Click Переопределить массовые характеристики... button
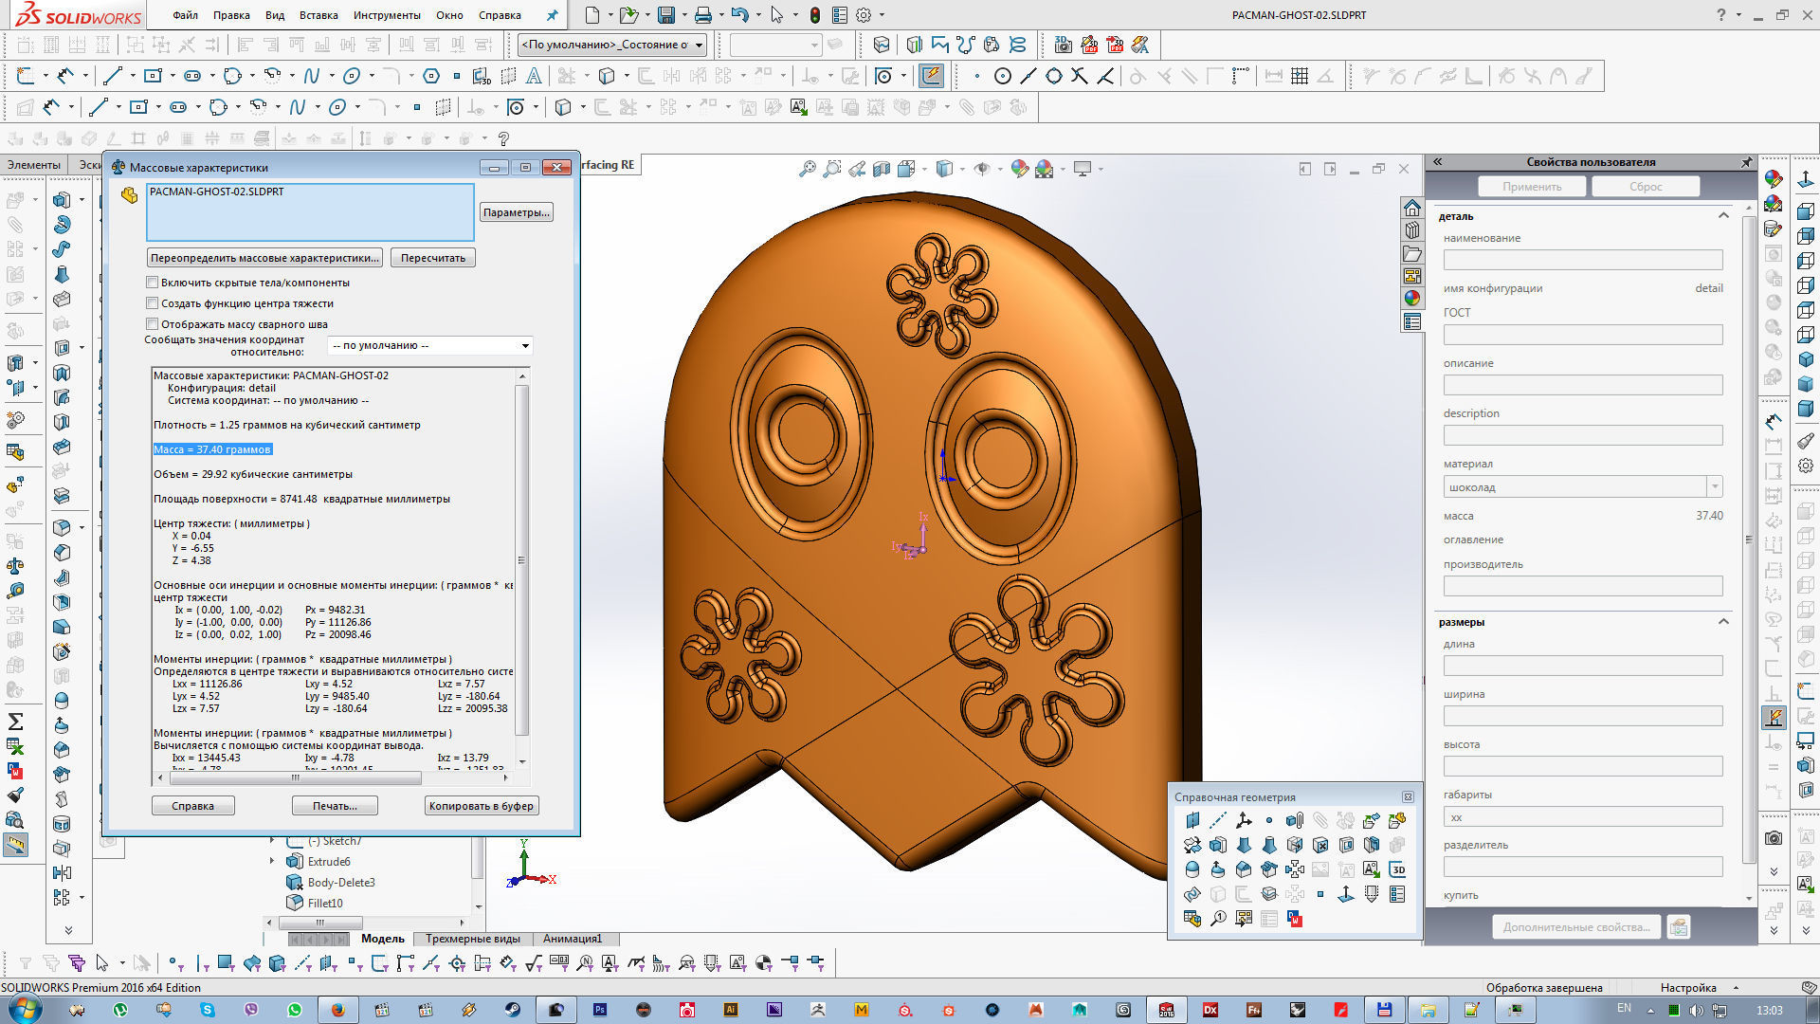Viewport: 1820px width, 1024px height. click(x=264, y=258)
